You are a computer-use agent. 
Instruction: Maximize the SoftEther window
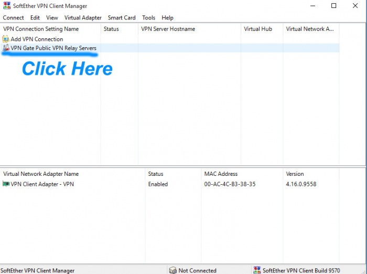click(x=334, y=6)
